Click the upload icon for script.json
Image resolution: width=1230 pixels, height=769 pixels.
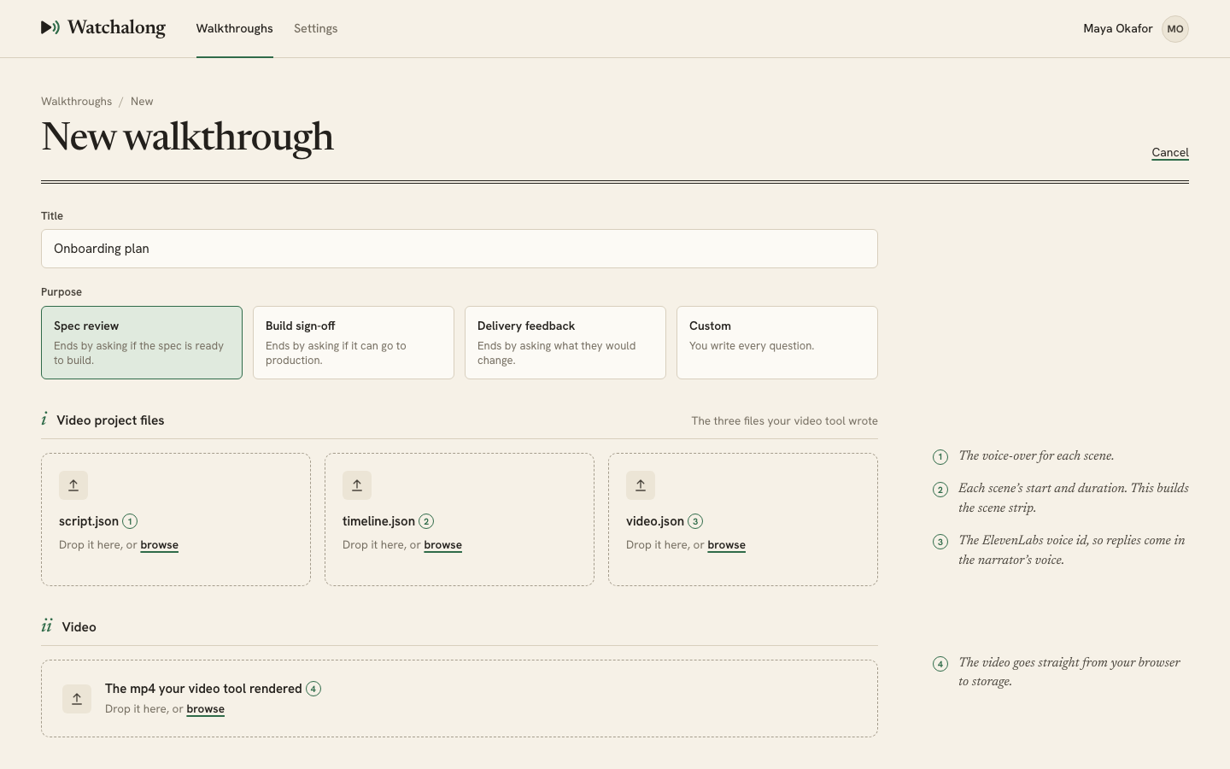[x=73, y=485]
